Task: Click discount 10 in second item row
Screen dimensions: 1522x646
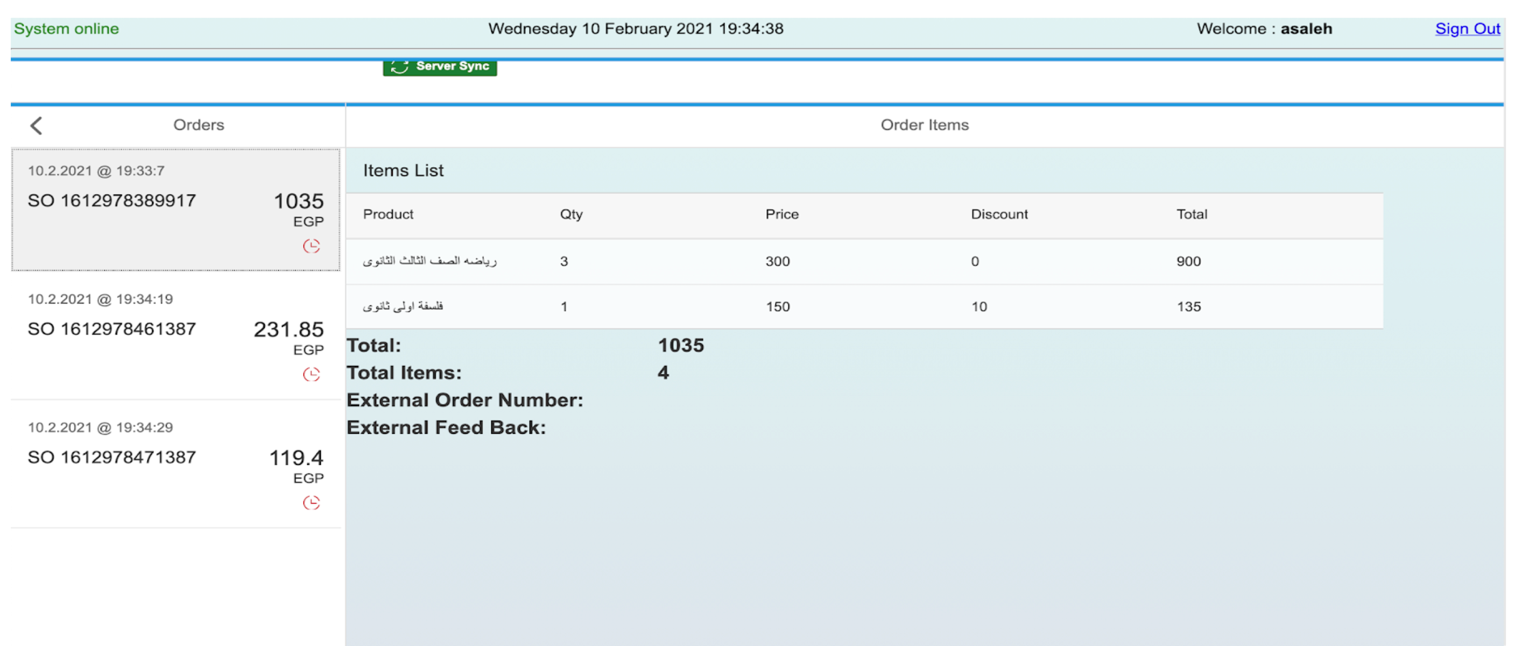Action: [979, 307]
